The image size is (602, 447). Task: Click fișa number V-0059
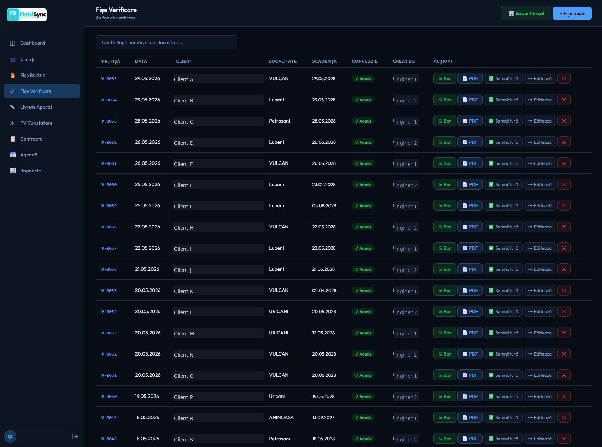109,206
